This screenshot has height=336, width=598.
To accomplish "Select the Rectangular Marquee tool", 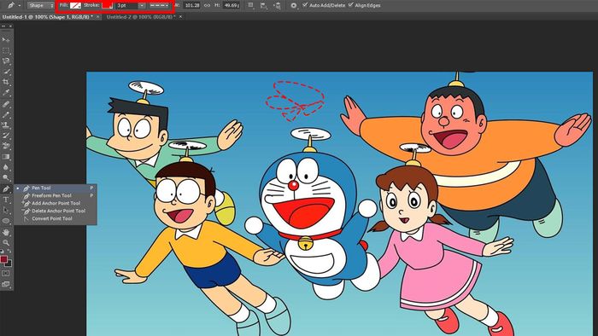I will 6,50.
